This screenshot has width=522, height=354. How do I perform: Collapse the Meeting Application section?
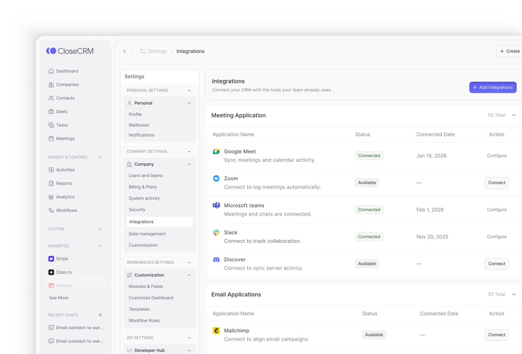pos(514,115)
